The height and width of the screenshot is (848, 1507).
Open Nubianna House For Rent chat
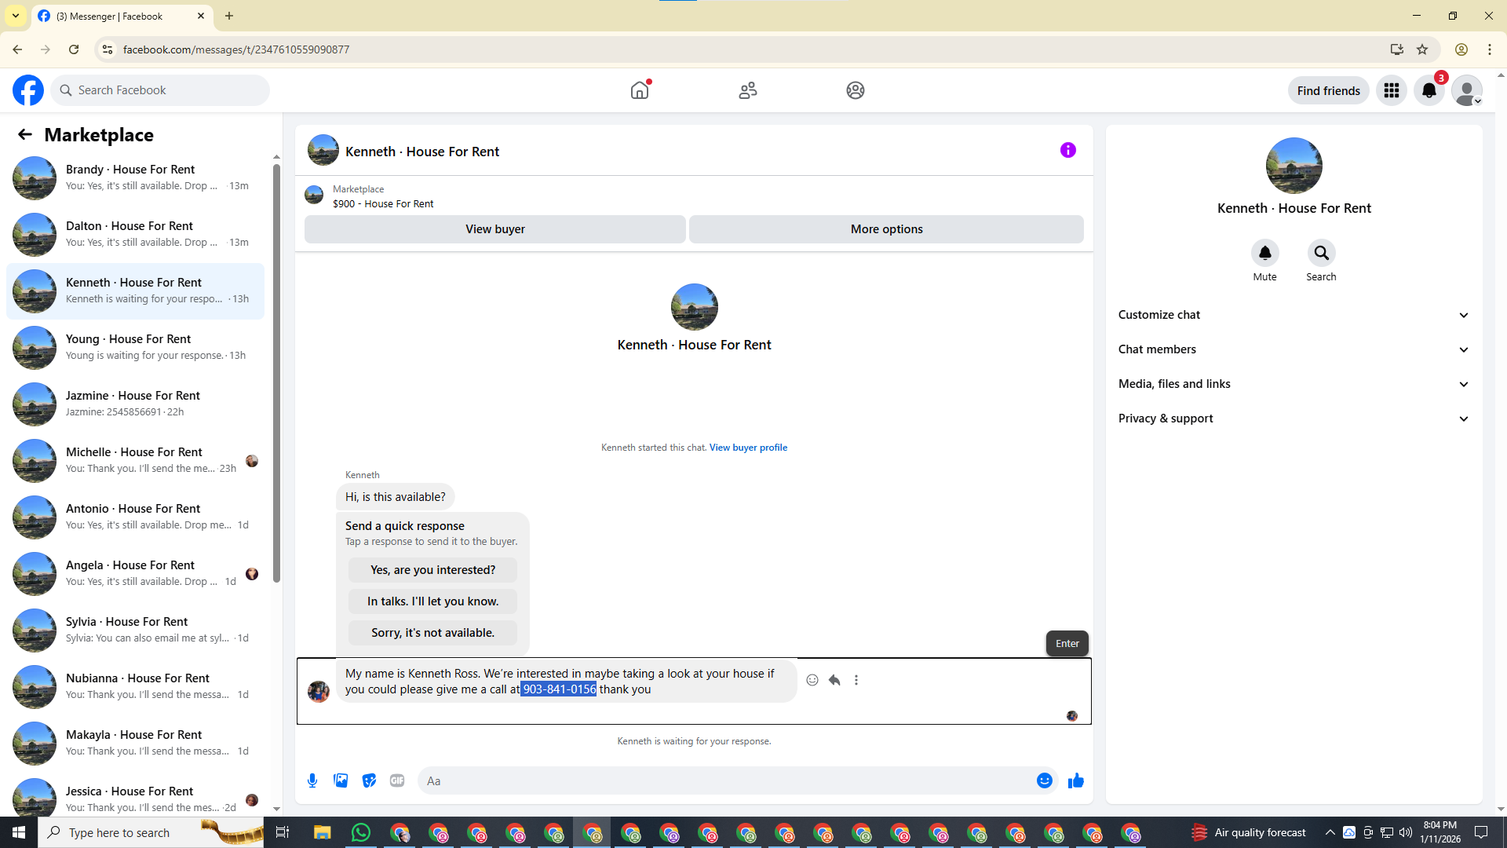135,686
